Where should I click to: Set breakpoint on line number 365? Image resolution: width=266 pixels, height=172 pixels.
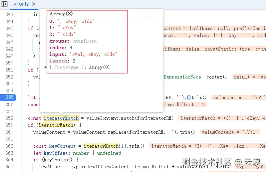[9, 167]
